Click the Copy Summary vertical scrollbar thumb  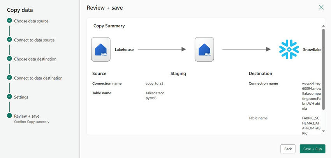pos(323,70)
